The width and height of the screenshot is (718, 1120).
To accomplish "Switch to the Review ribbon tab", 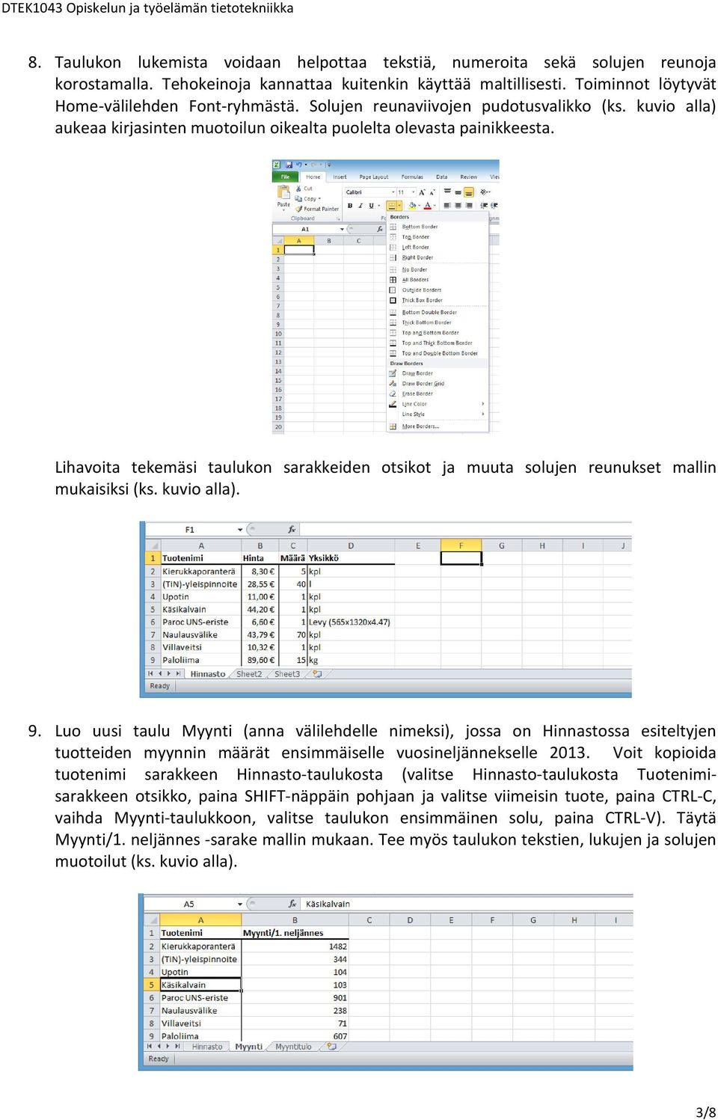I will [x=469, y=177].
